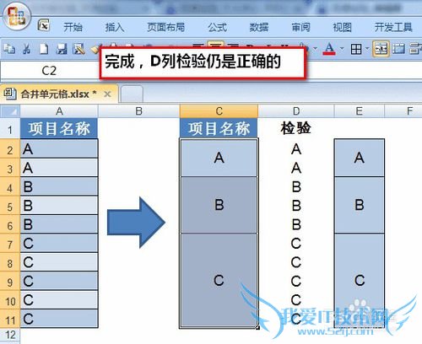The height and width of the screenshot is (344, 422).
Task: Open the borders dropdown arrow
Action: [367, 49]
